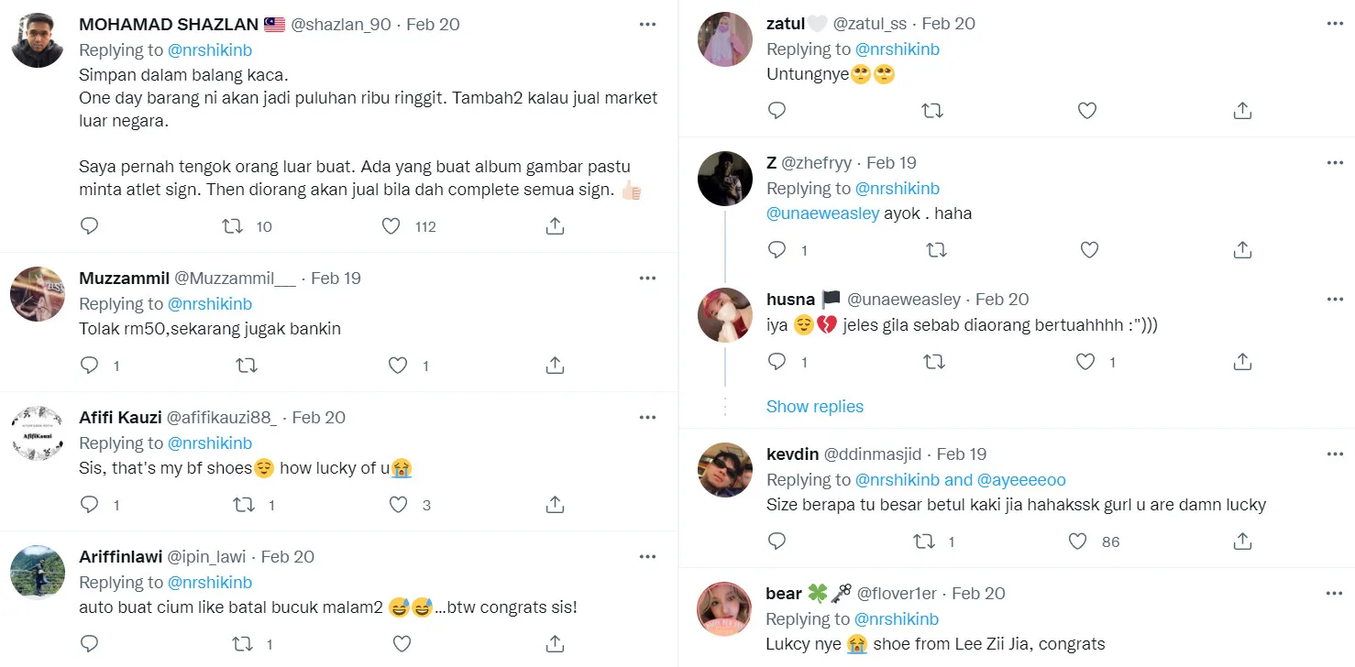
Task: Retweet MOHAMAD SHAZLAN's tweet with 10 retweets
Action: click(233, 226)
